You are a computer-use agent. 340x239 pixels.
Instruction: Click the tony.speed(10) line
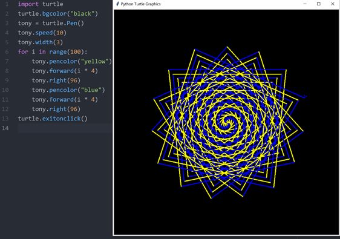tap(42, 33)
